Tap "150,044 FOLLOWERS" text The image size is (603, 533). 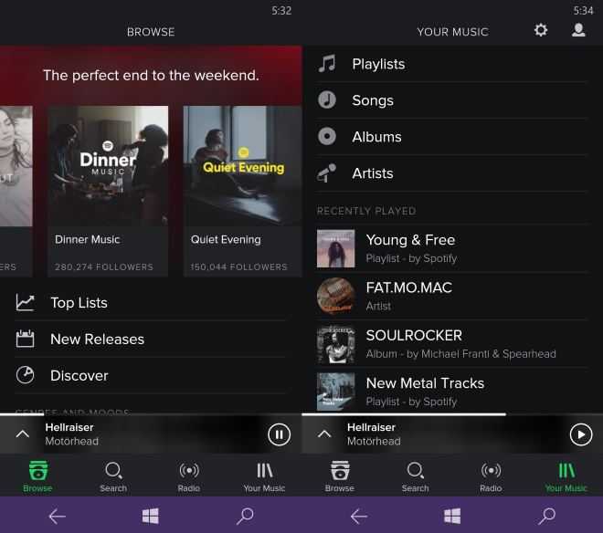(238, 266)
